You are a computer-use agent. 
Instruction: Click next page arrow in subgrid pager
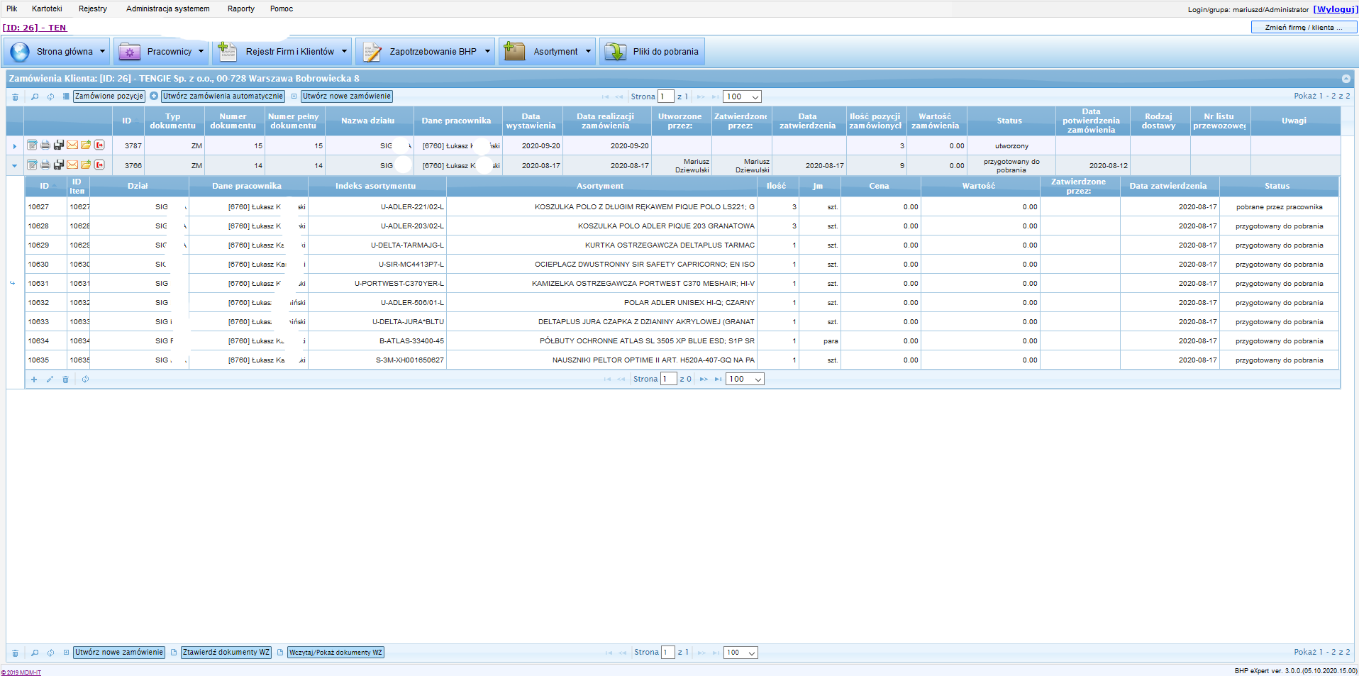(704, 379)
